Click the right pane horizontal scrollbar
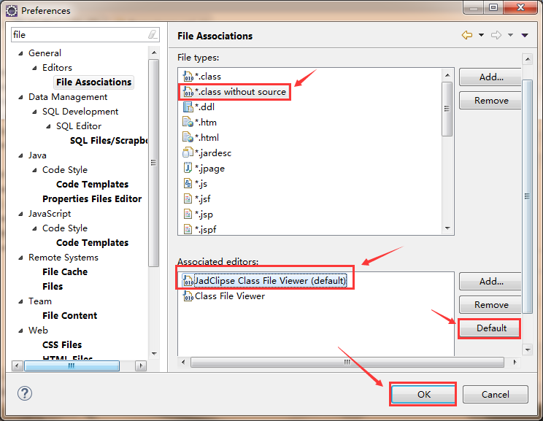 [x=347, y=362]
